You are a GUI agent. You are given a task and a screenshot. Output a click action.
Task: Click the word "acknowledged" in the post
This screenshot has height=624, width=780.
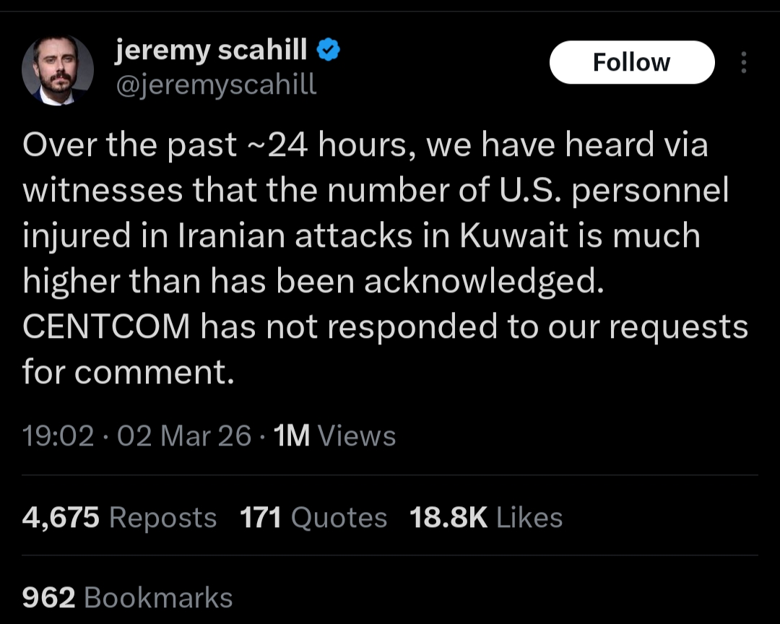coord(480,282)
